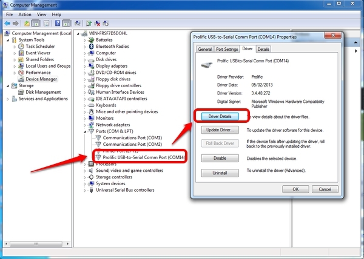Viewport: 364px width, 259px height.
Task: Switch to the General tab
Action: point(205,49)
